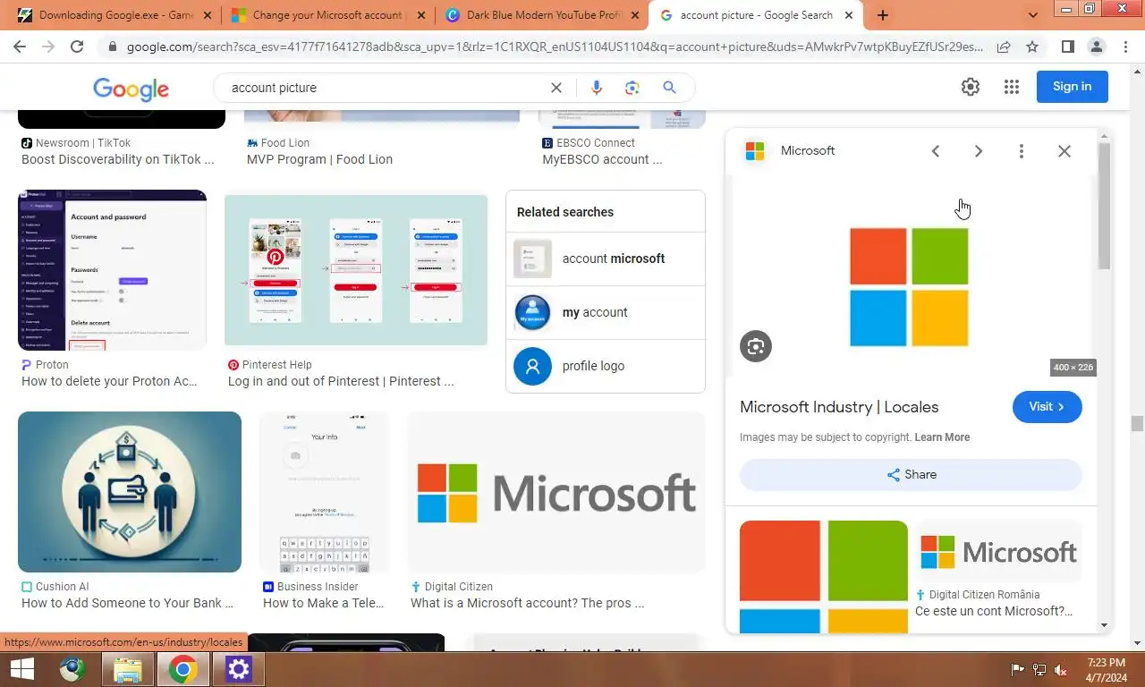
Task: Click the blue magnifier search icon
Action: coord(669,88)
